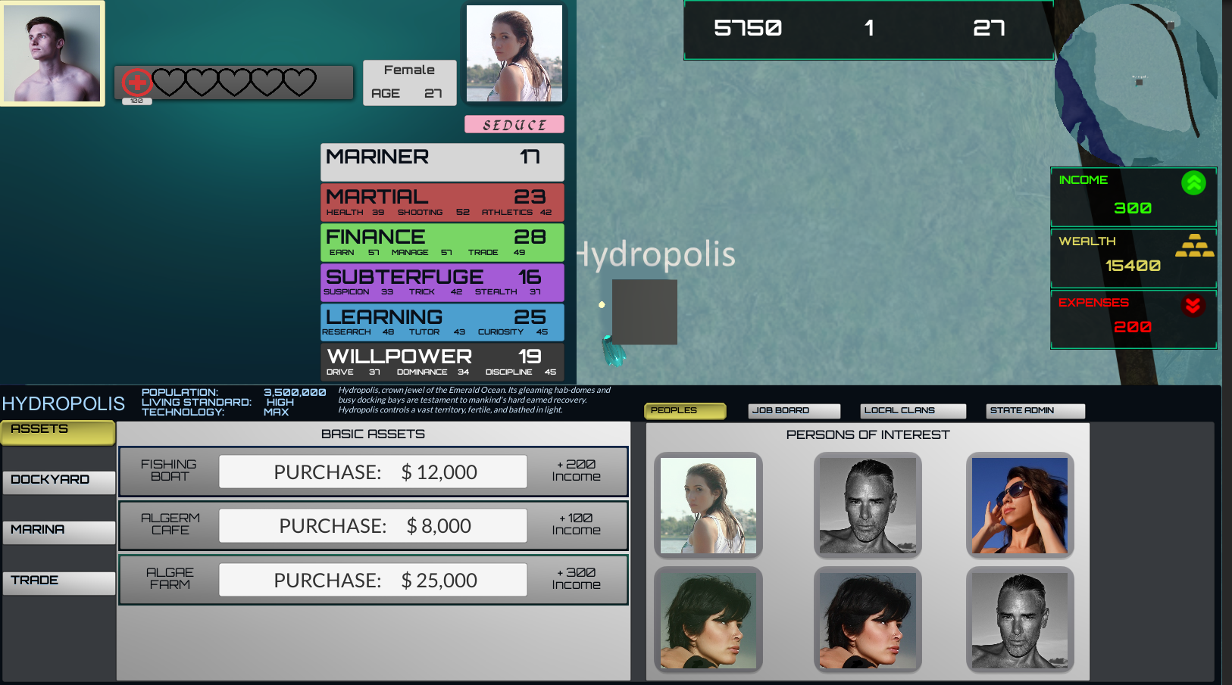Click the Basic Assets heading
This screenshot has width=1232, height=685.
click(x=373, y=434)
